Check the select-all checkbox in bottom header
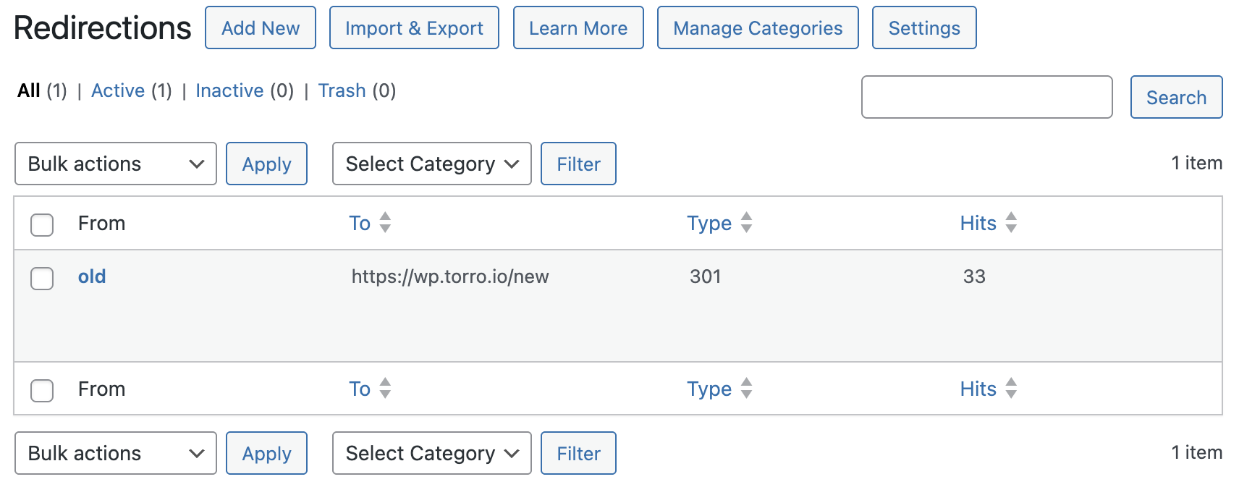This screenshot has width=1239, height=495. pos(42,391)
